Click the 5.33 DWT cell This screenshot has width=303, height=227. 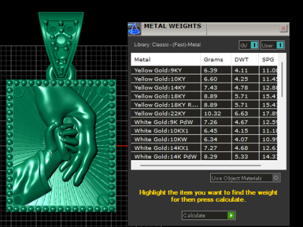coord(245,156)
